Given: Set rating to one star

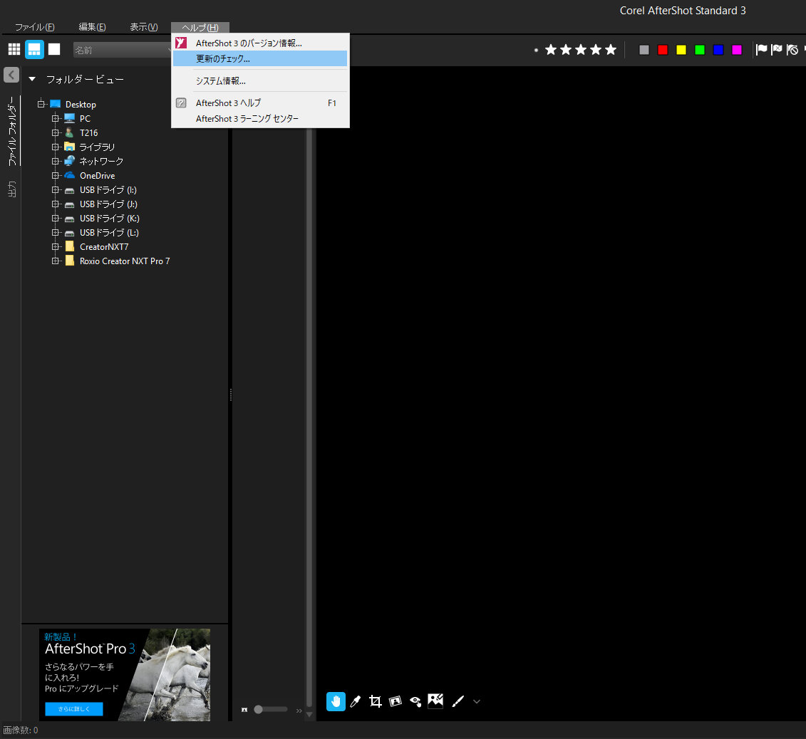Looking at the screenshot, I should pyautogui.click(x=551, y=49).
